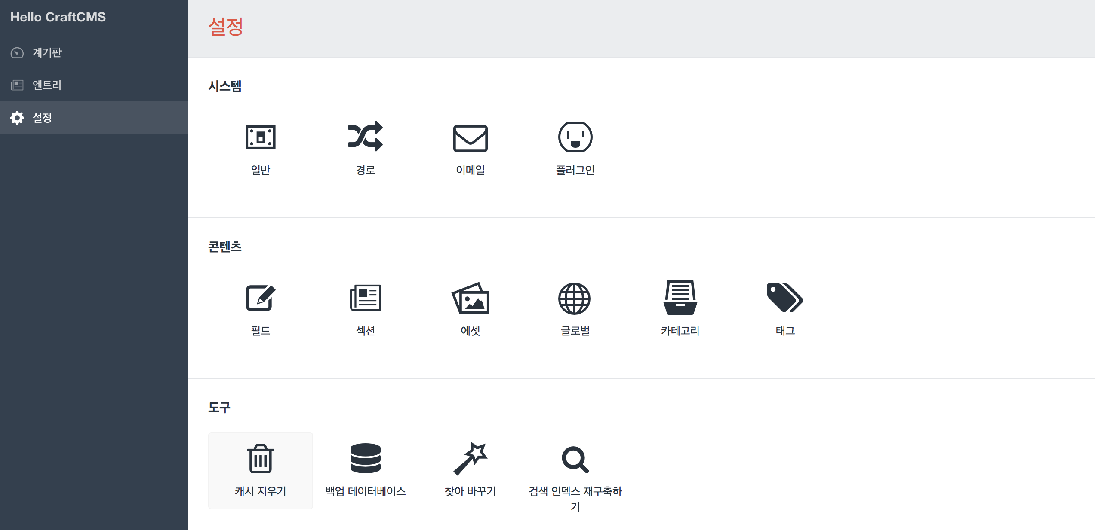This screenshot has height=530, width=1095.
Task: Click Rebuild Search Indexes magnifier icon
Action: click(x=575, y=460)
